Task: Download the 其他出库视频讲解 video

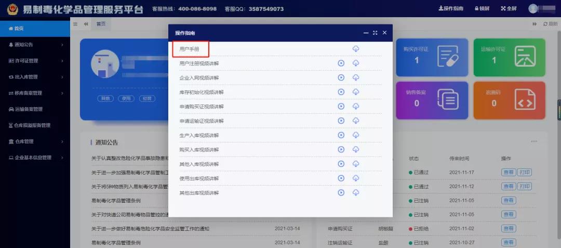Action: pos(356,193)
